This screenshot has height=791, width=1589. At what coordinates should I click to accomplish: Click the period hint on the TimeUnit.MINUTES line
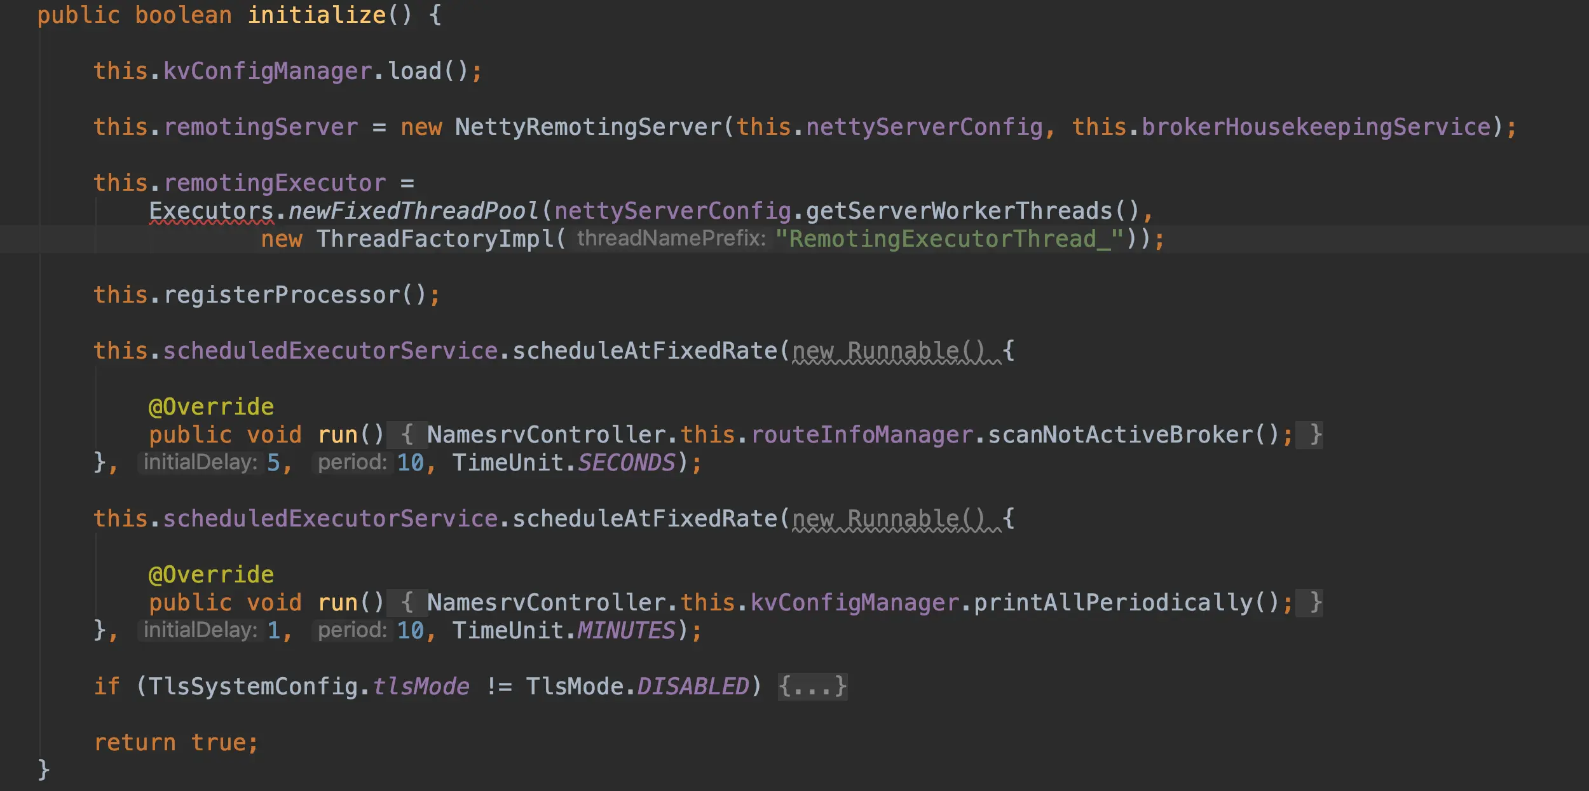point(352,630)
